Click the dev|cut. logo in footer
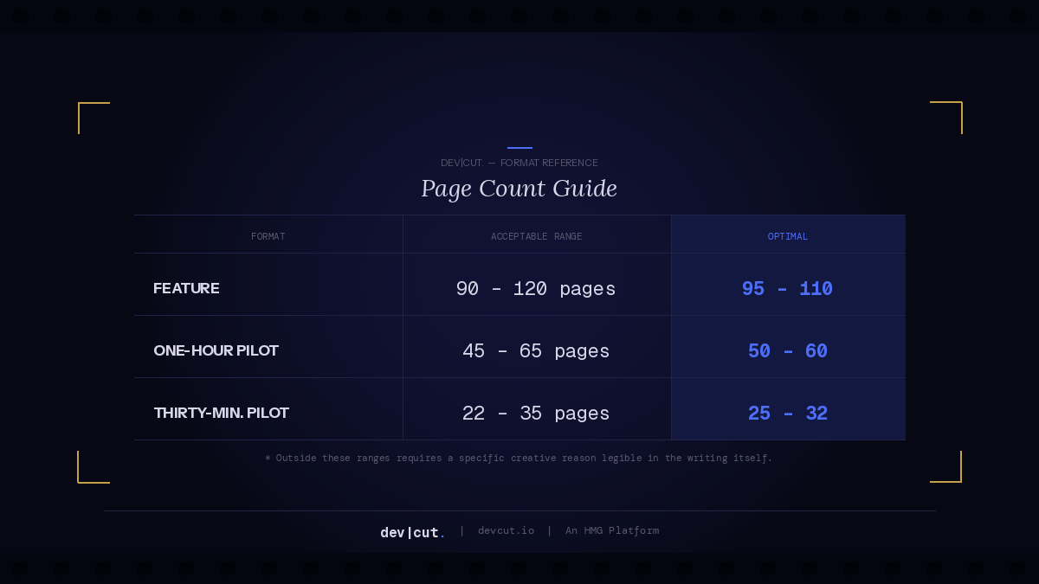This screenshot has height=584, width=1039. tap(413, 532)
